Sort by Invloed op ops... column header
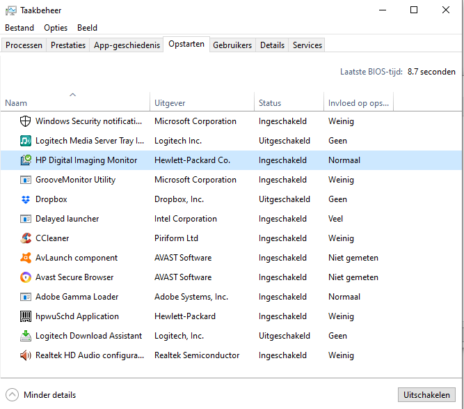This screenshot has height=409, width=464. coord(359,101)
